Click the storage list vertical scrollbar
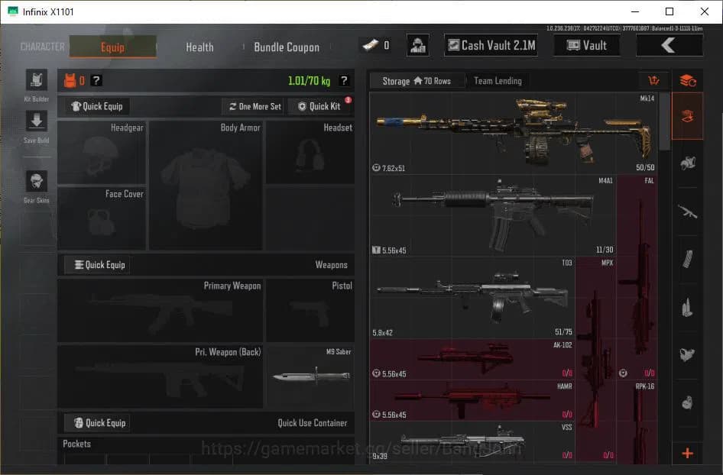This screenshot has width=723, height=475. tap(664, 122)
